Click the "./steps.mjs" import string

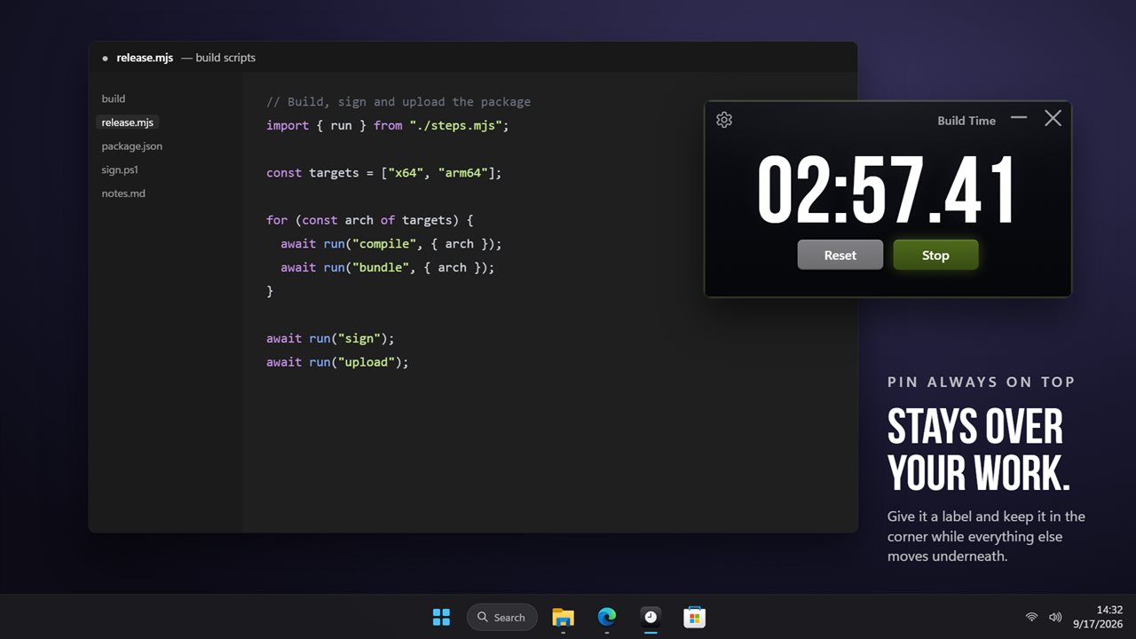(456, 125)
